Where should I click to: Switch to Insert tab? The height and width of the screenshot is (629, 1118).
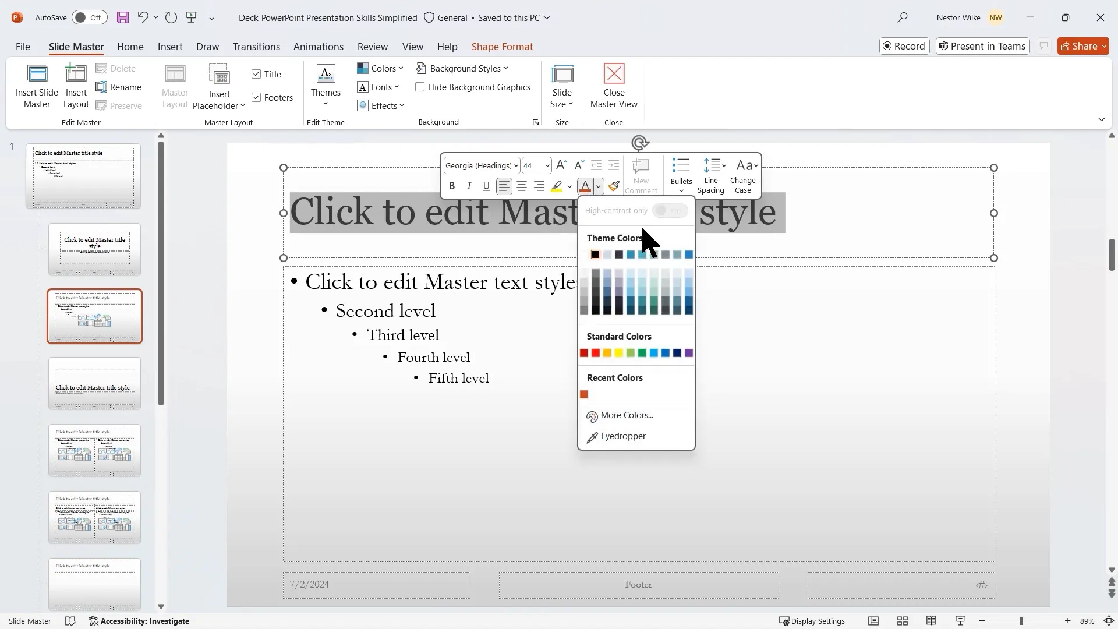coord(170,46)
